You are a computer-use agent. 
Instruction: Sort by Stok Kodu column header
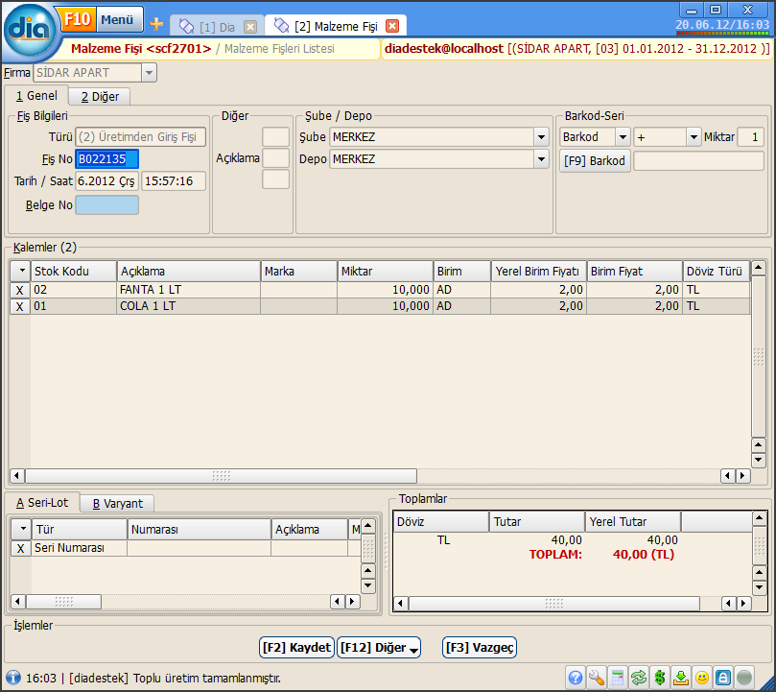coord(73,271)
